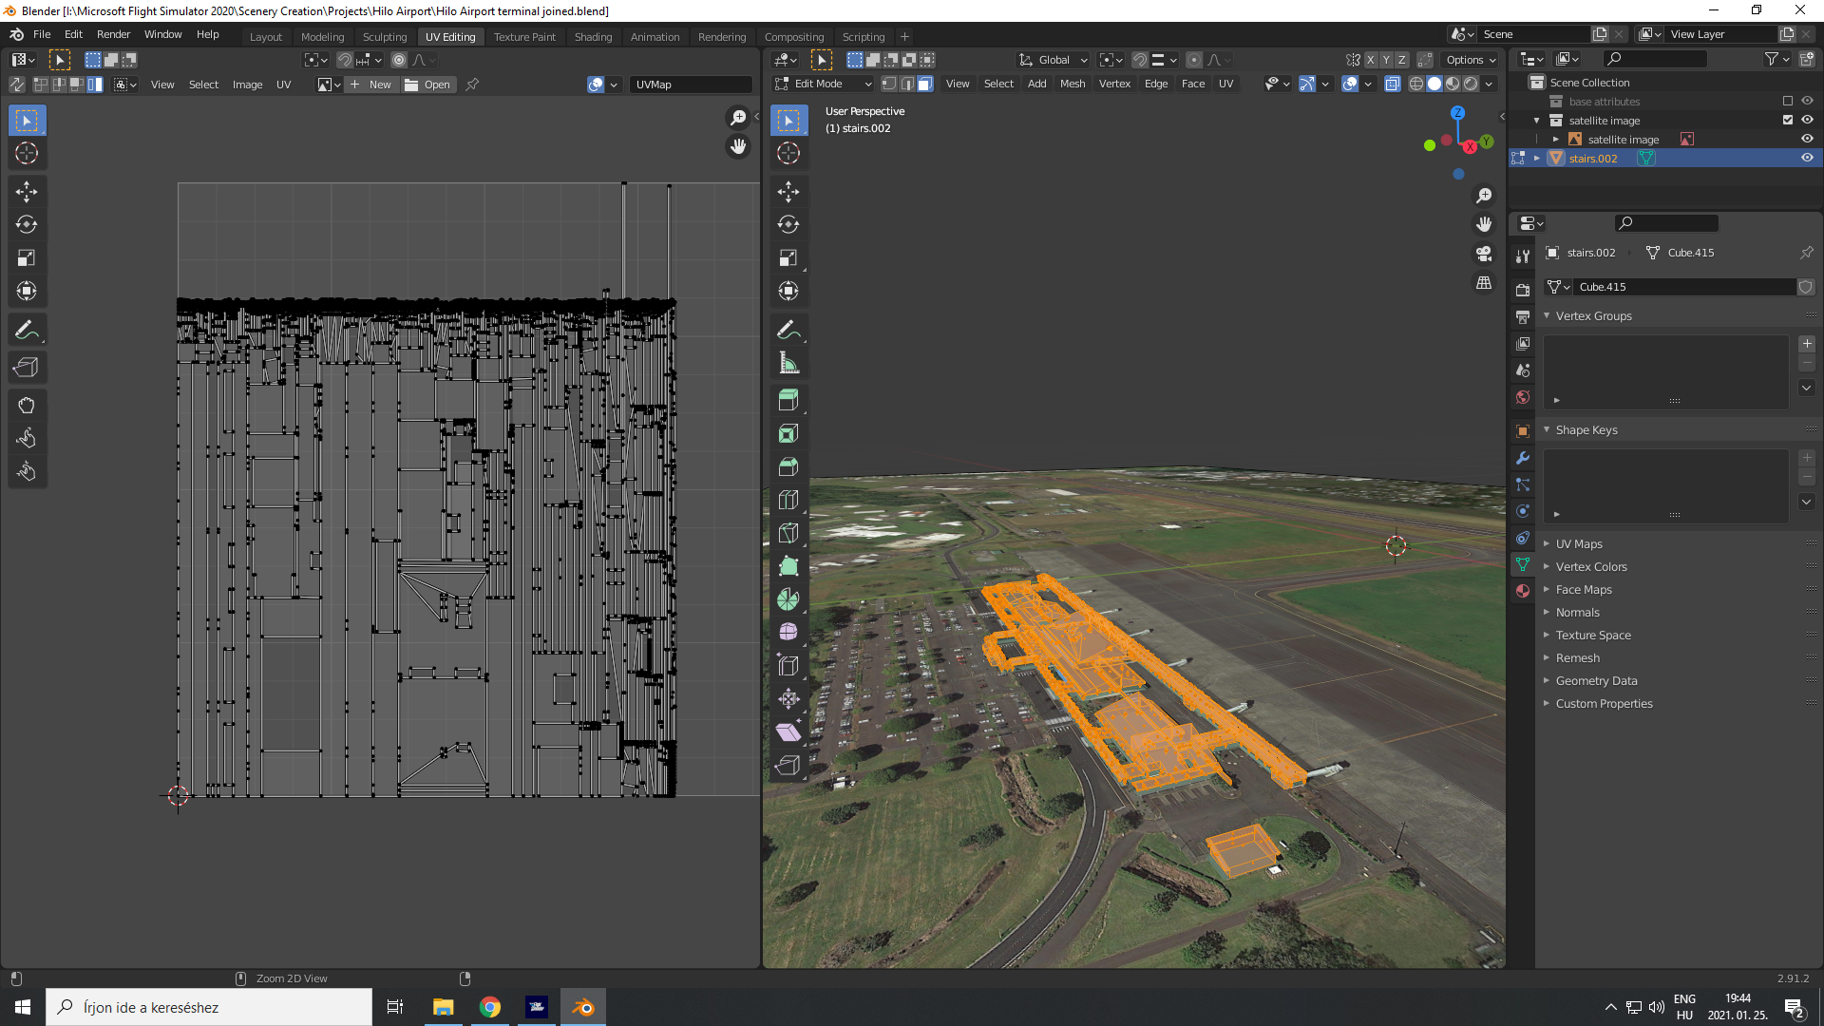Toggle X-Ray mode in the viewport header
1824x1026 pixels.
pos(1393,84)
